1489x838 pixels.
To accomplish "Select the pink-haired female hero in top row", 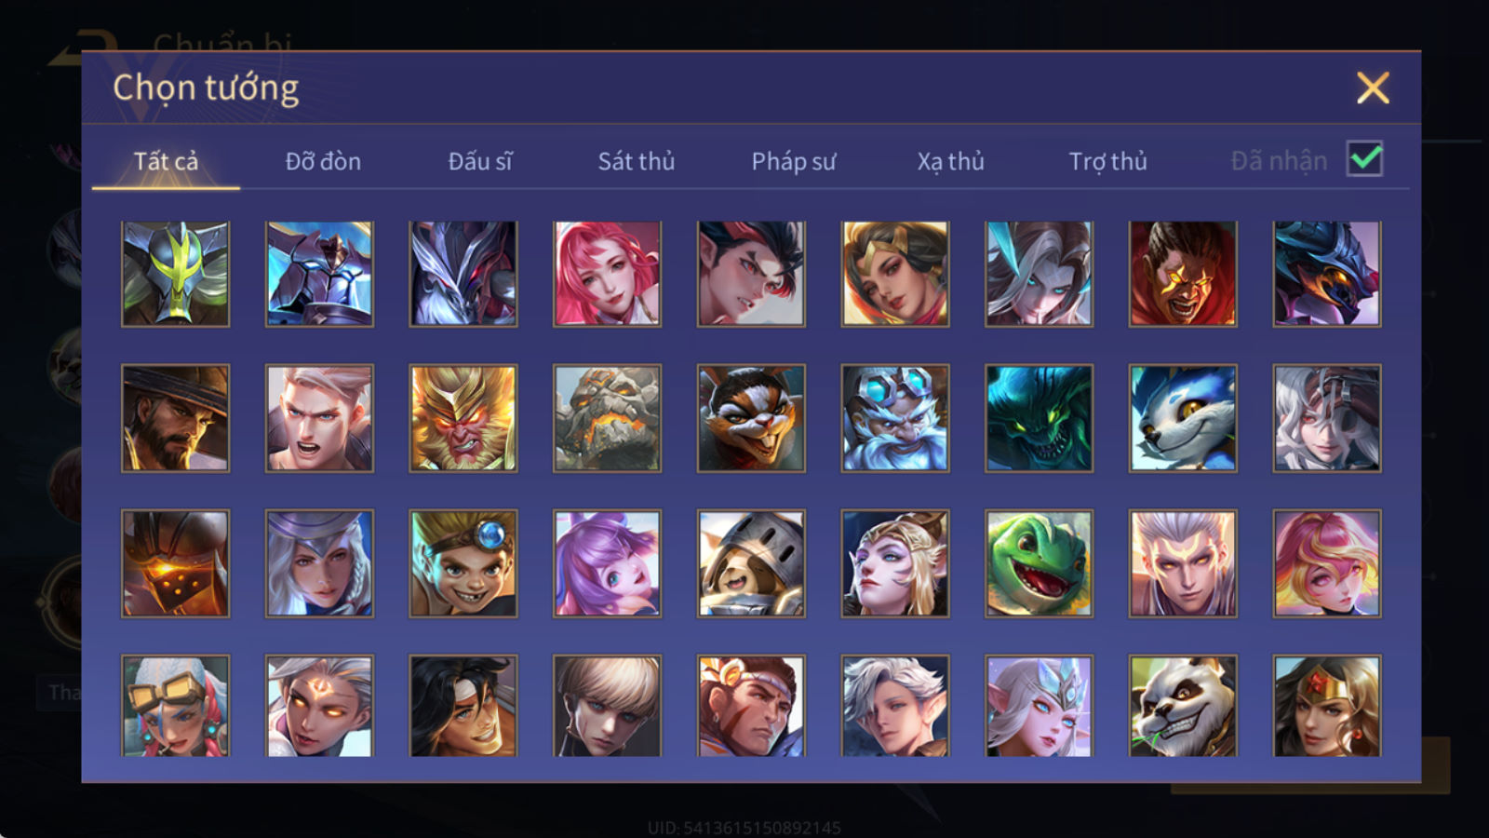I will [x=607, y=274].
